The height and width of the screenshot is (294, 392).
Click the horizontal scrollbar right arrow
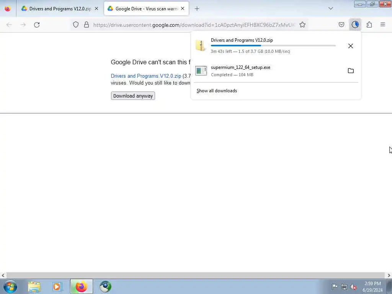point(389,276)
